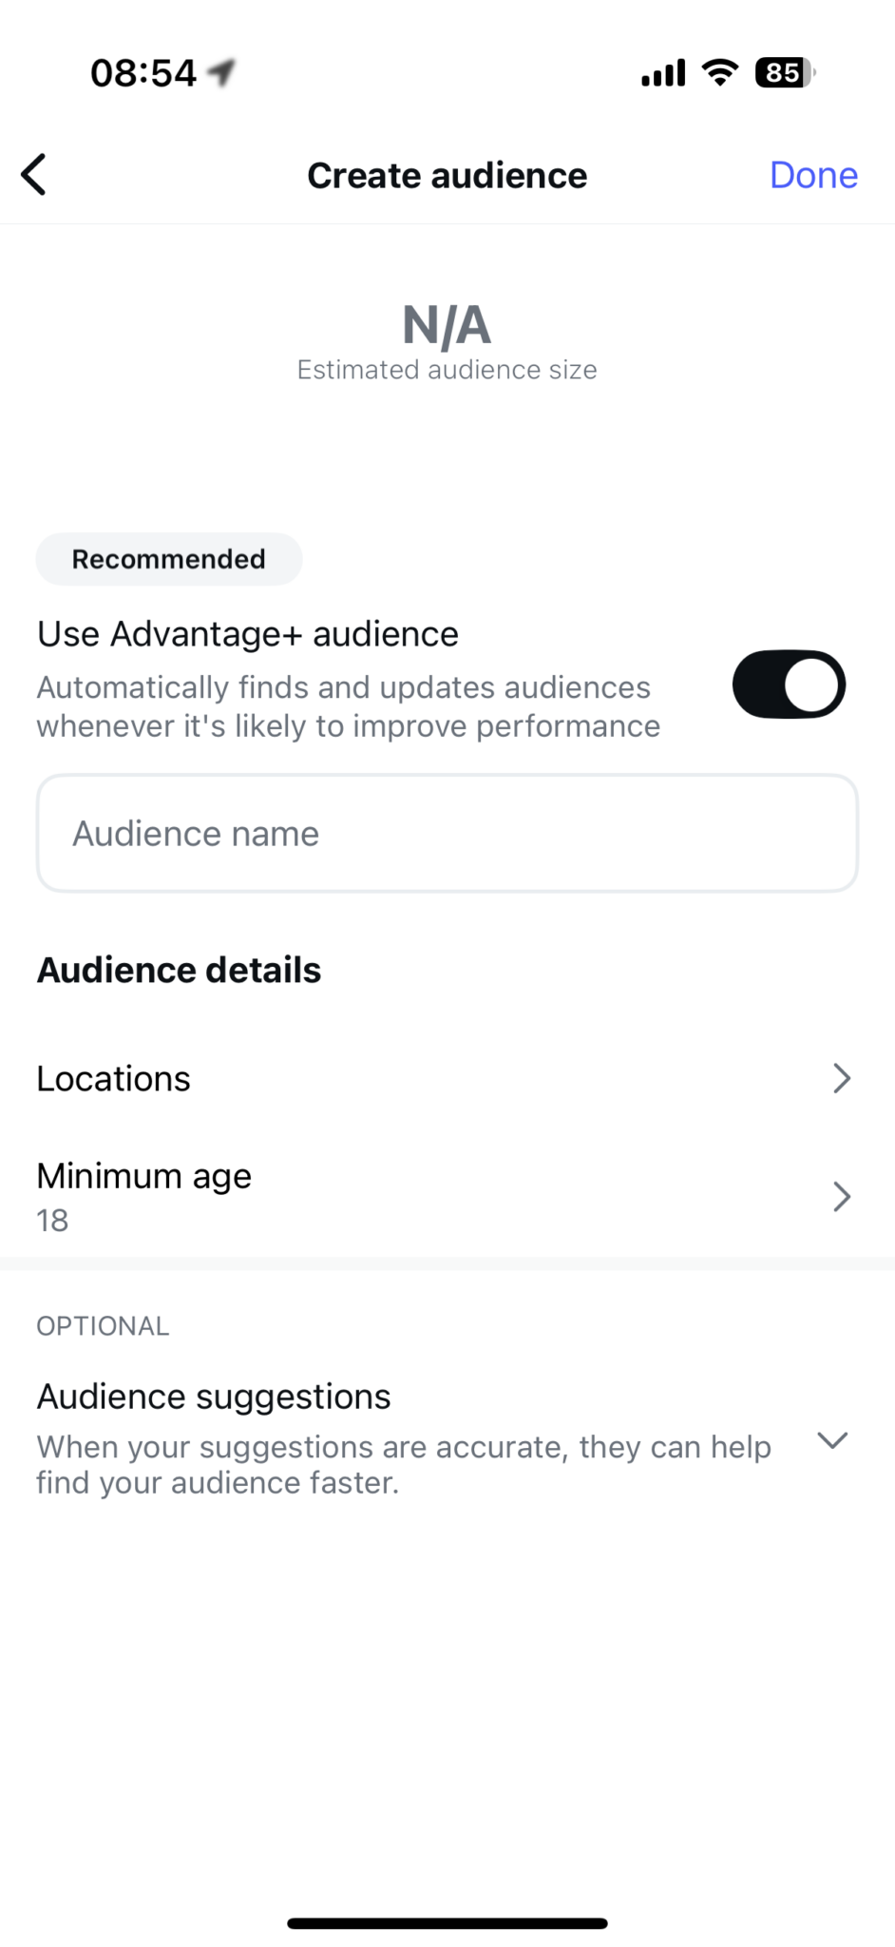Expand Audience suggestions with the down chevron
Viewport: 895px width, 1947px height.
tap(832, 1440)
